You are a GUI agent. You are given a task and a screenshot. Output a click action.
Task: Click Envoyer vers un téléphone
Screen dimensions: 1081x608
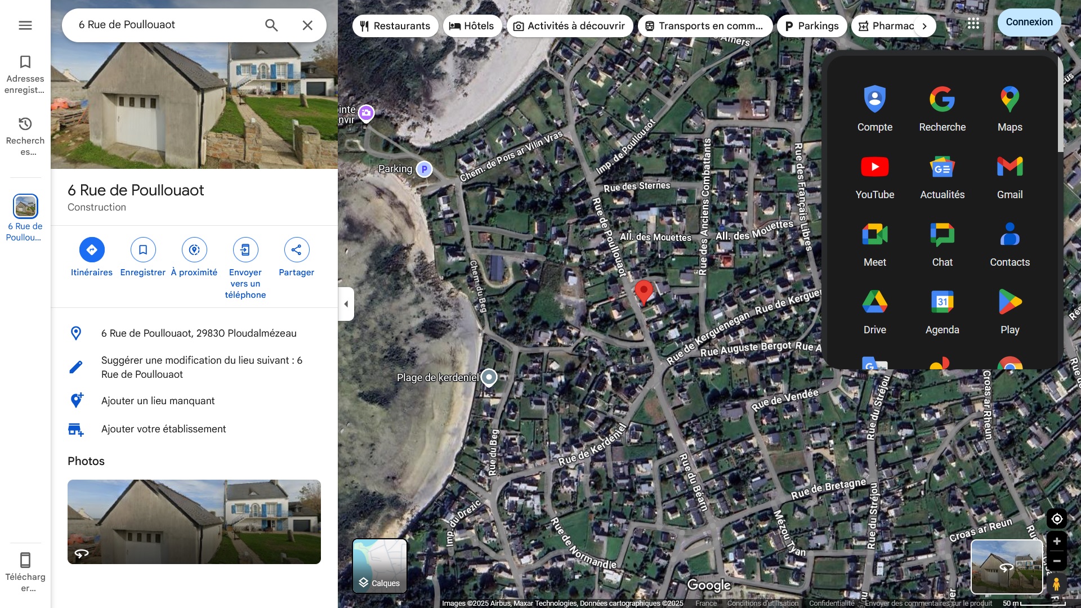(245, 250)
